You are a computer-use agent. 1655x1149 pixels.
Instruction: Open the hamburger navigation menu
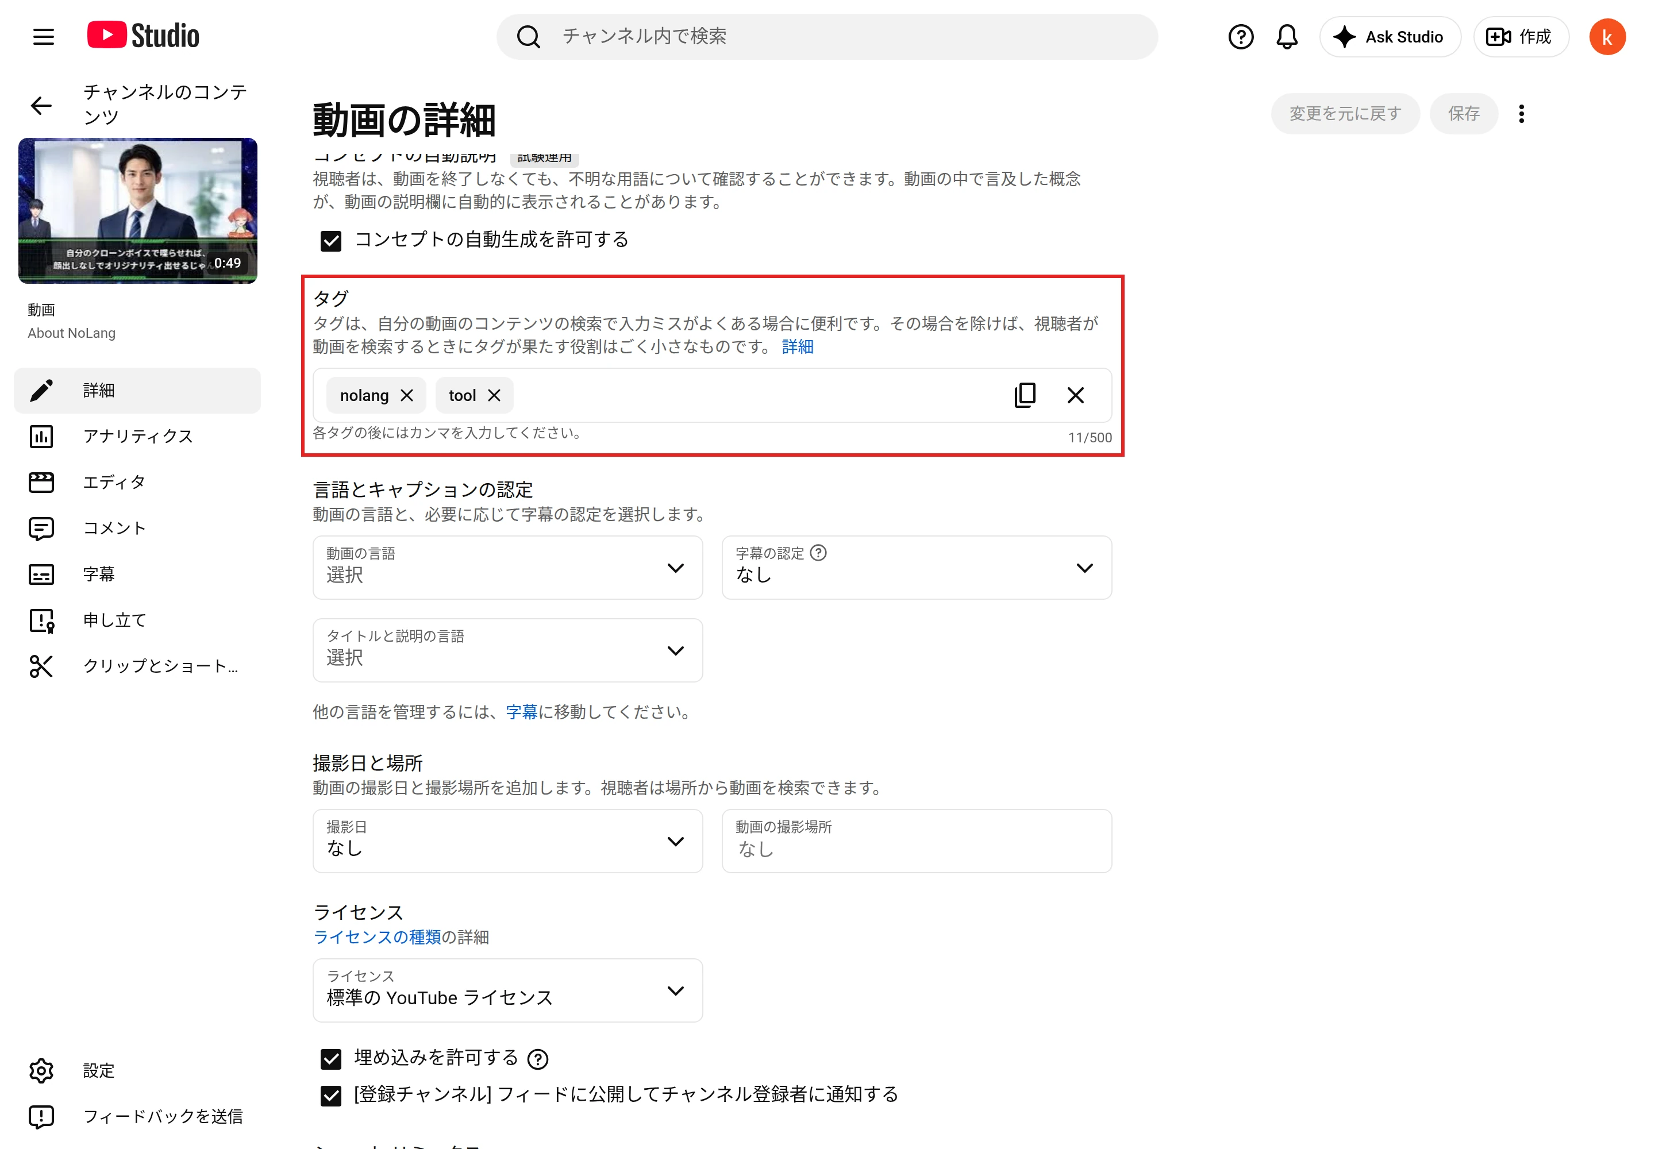coord(43,37)
